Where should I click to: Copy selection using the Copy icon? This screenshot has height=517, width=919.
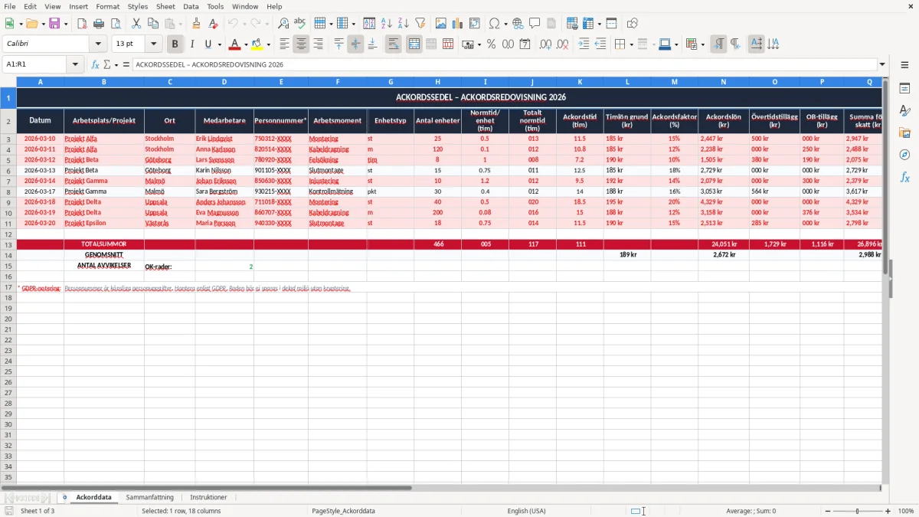153,24
